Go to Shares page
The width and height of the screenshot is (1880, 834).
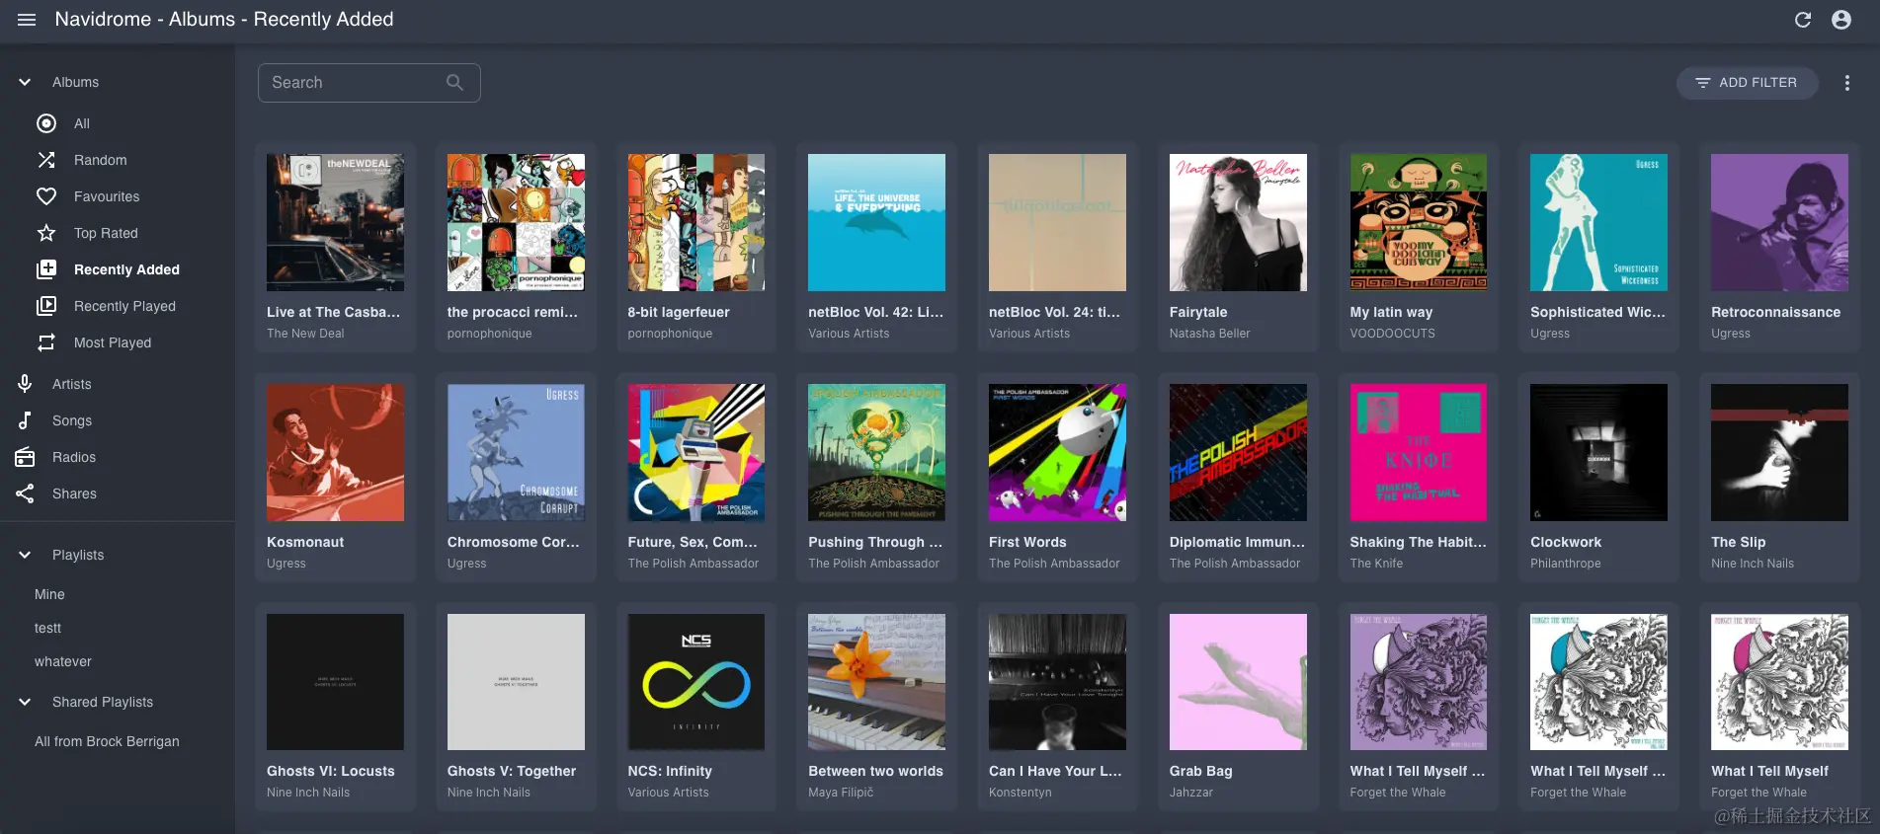74,493
